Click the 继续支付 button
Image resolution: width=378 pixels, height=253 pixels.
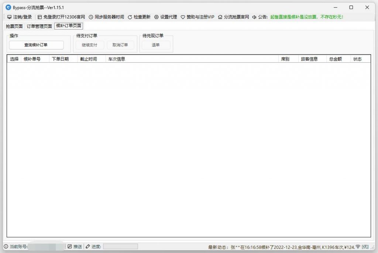89,45
